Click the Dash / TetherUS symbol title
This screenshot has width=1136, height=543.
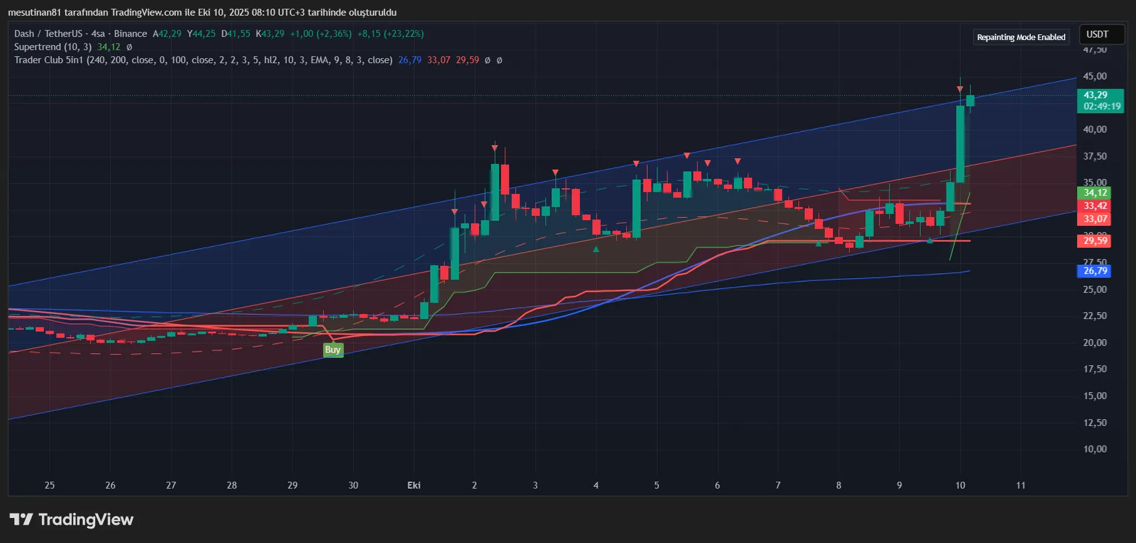(x=48, y=34)
